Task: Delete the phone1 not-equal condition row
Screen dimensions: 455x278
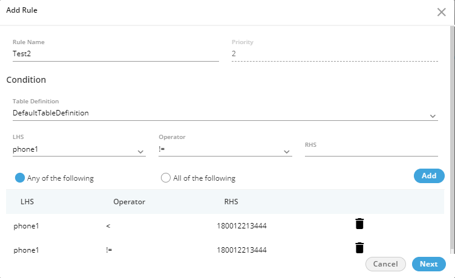Action: (x=359, y=248)
